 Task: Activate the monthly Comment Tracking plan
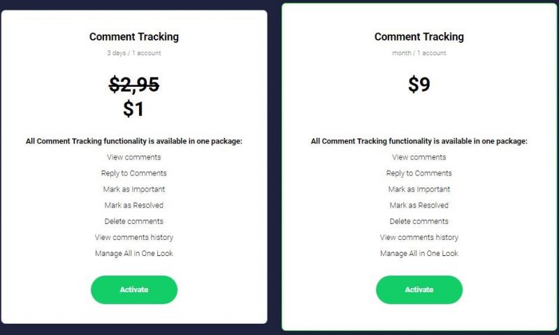[x=419, y=290]
